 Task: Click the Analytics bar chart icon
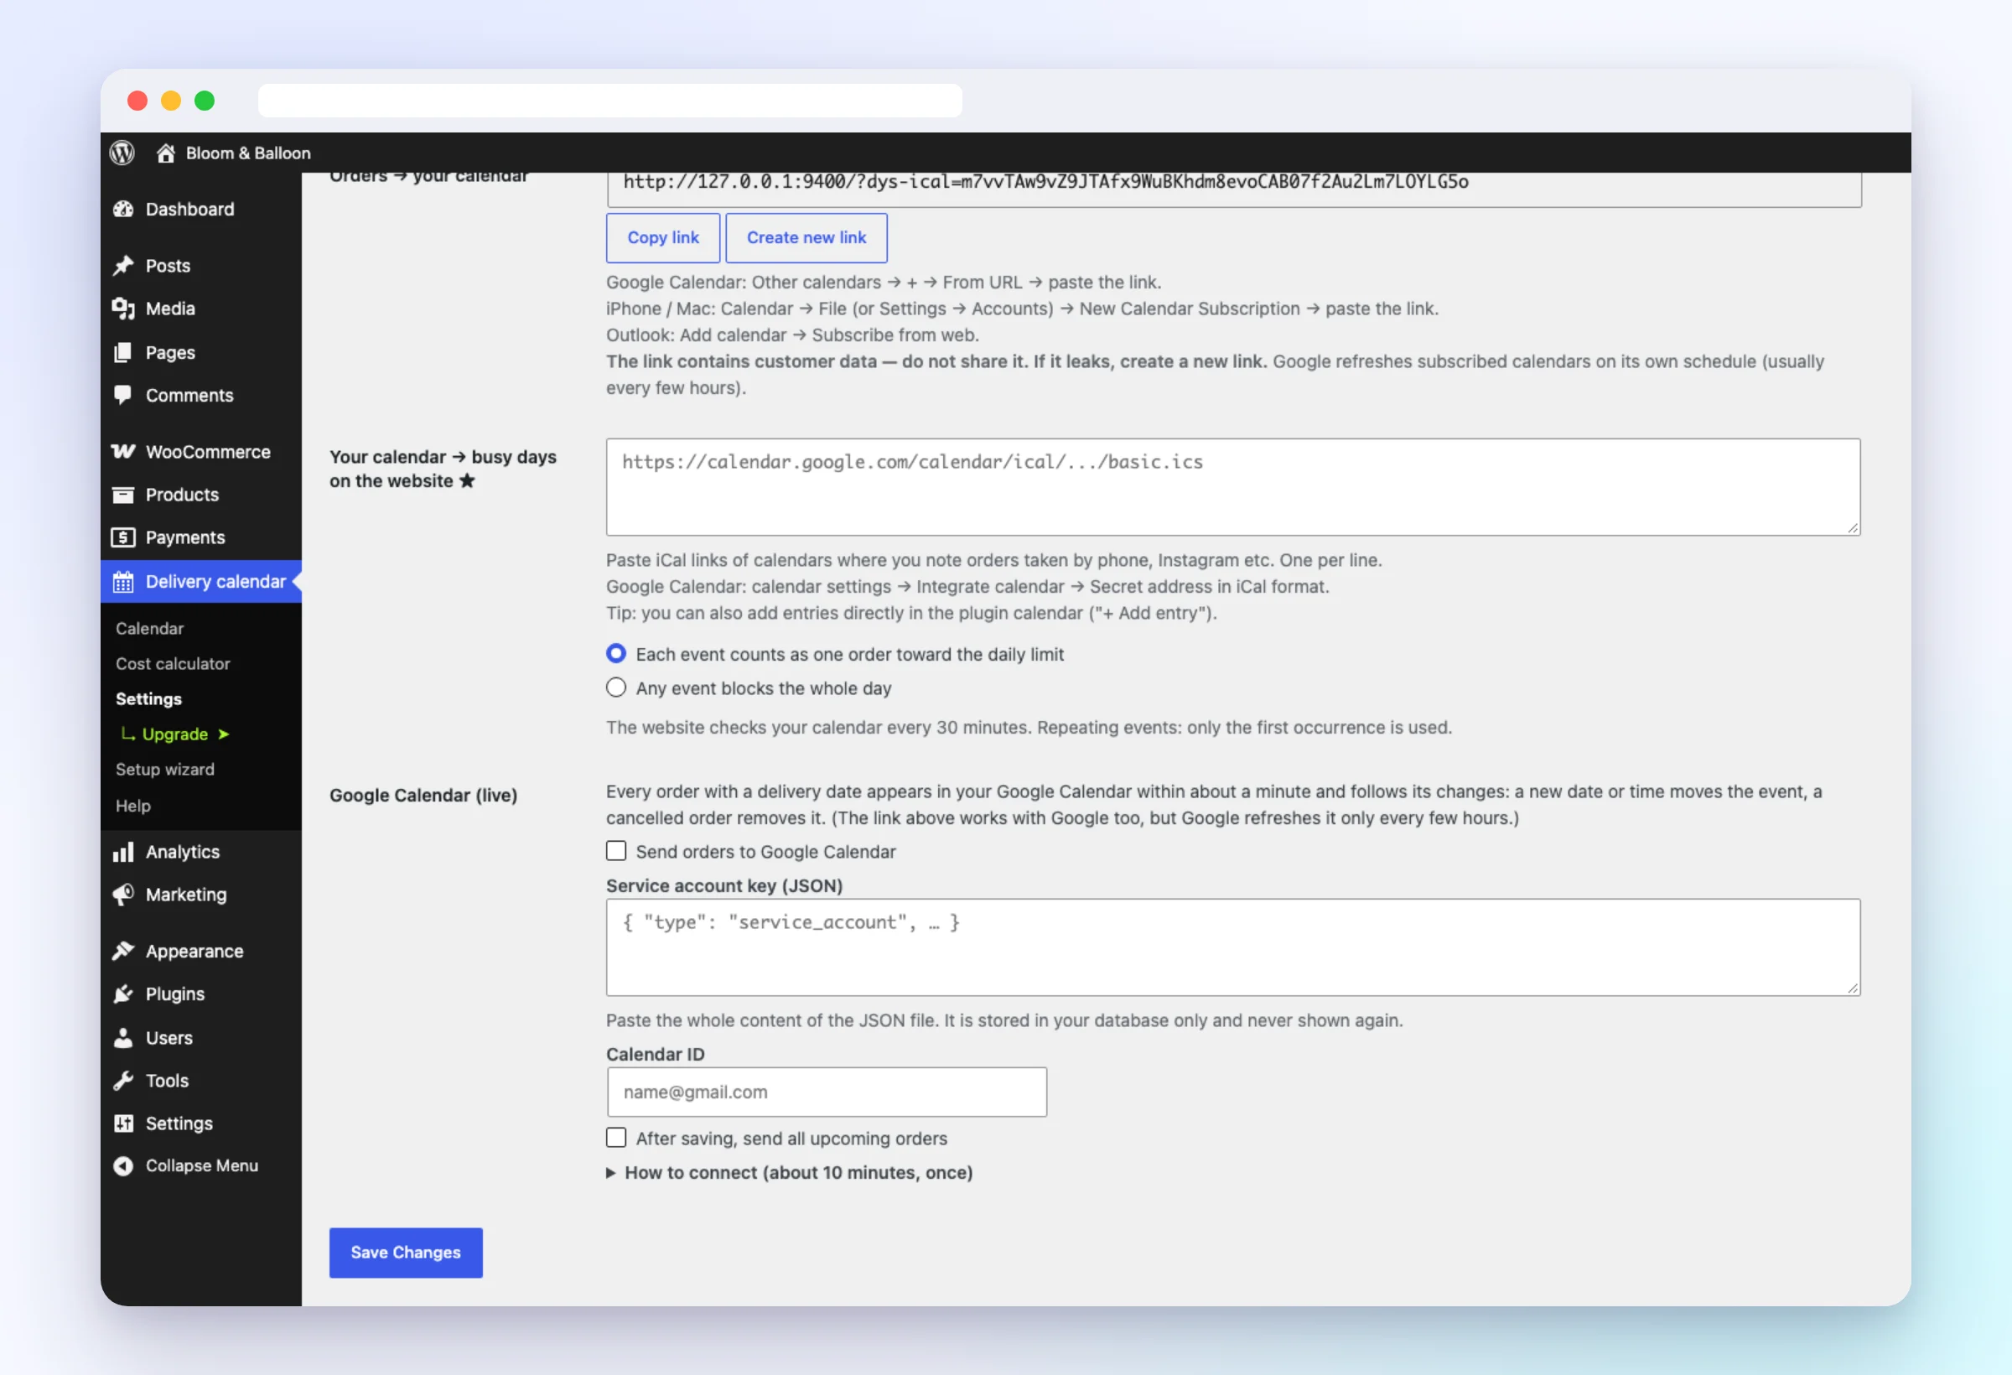click(123, 851)
